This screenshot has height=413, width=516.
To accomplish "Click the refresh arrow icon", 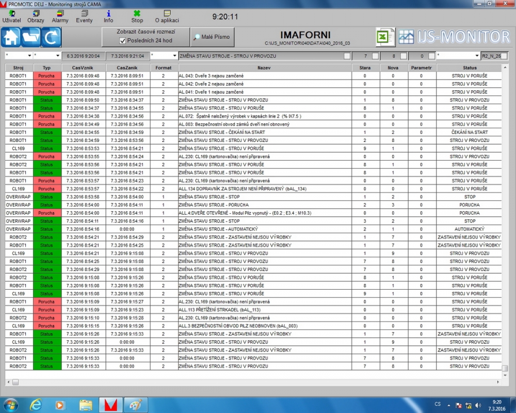I will (x=52, y=37).
